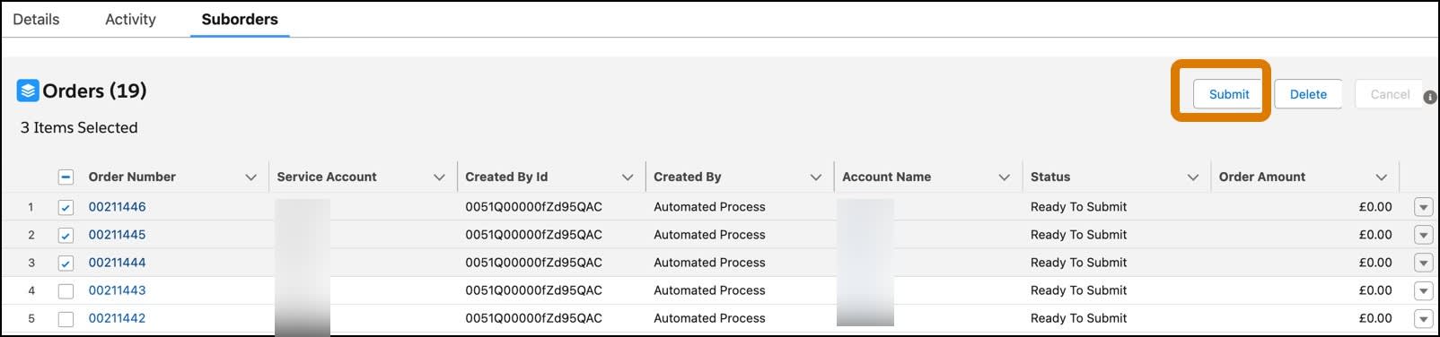
Task: Click Created By Id in 00211443 row
Action: tap(533, 290)
